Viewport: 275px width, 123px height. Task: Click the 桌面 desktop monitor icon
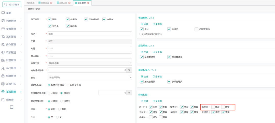[x=3, y=13]
